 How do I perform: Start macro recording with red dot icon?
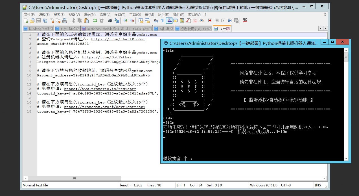click(210, 21)
